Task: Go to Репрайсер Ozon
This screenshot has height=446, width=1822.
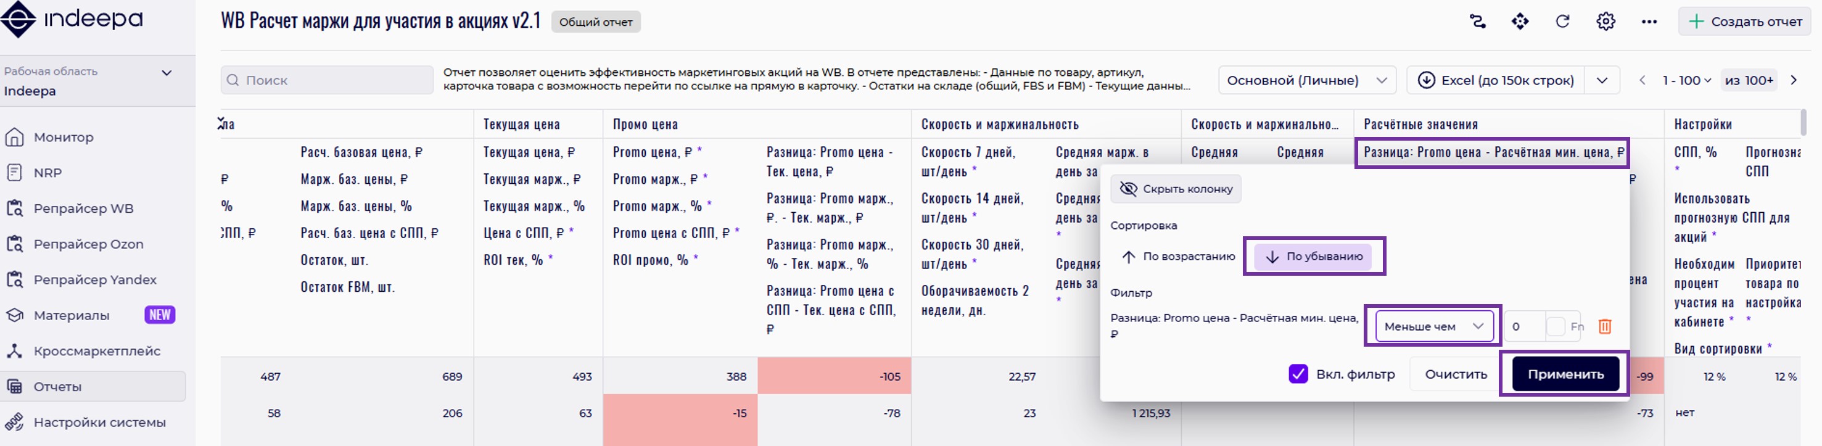Action: click(x=88, y=244)
